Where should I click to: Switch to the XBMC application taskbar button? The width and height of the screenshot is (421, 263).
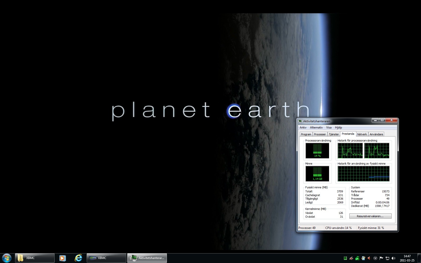(107, 258)
